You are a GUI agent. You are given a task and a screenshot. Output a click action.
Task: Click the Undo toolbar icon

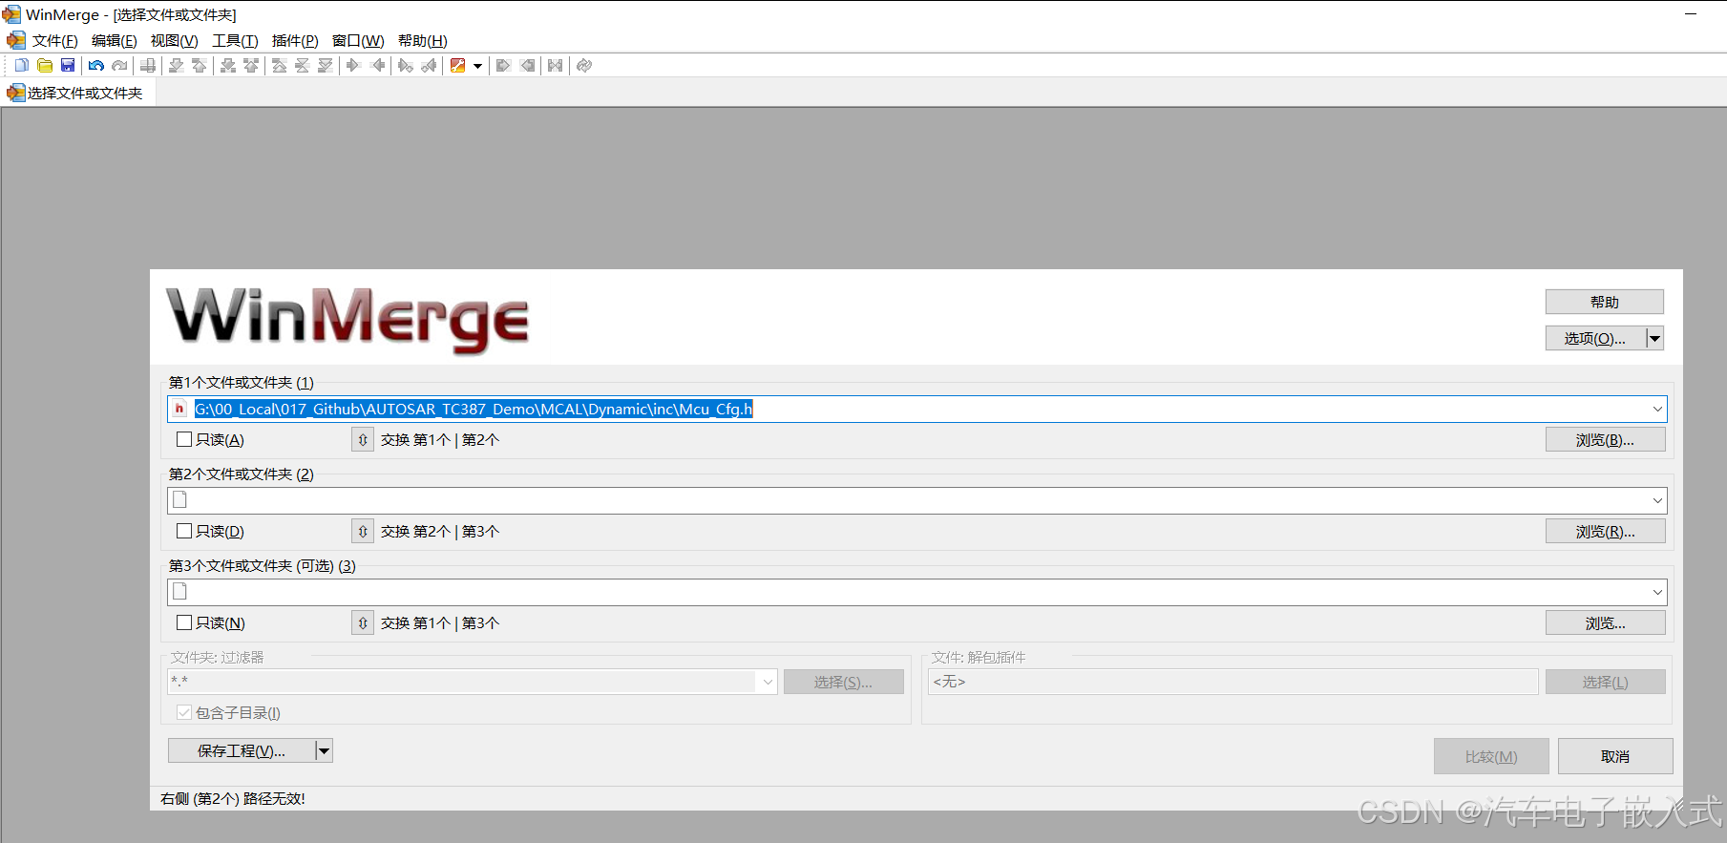point(96,65)
